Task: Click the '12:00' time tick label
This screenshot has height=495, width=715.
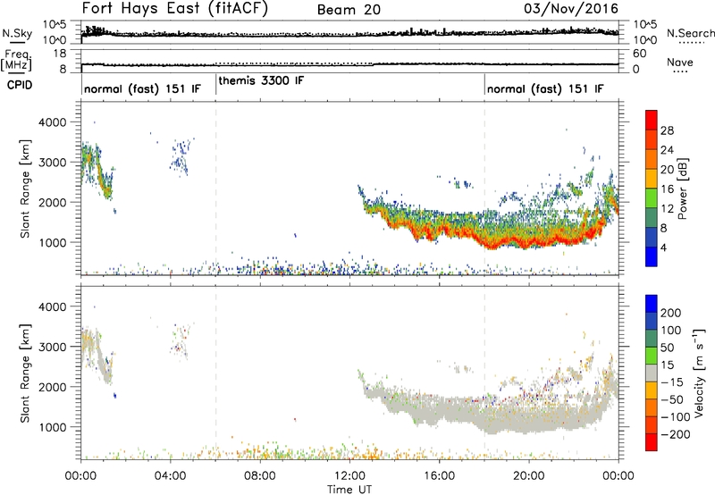Action: pyautogui.click(x=349, y=476)
